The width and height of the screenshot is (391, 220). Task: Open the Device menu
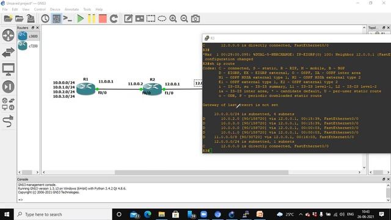[x=55, y=9]
